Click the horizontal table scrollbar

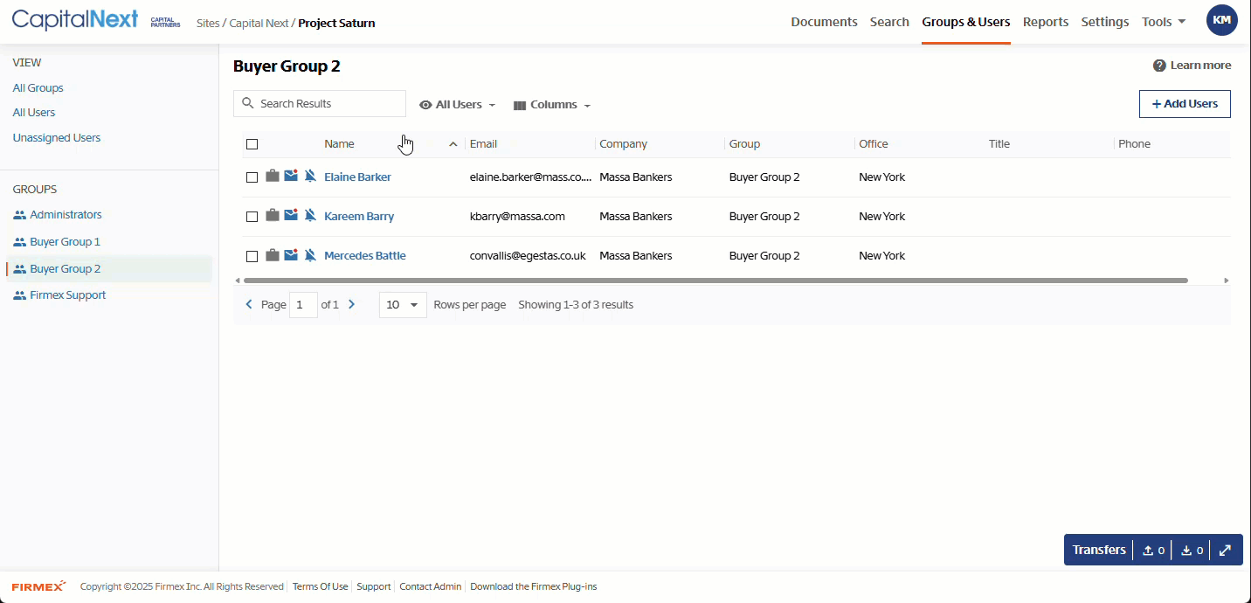715,281
